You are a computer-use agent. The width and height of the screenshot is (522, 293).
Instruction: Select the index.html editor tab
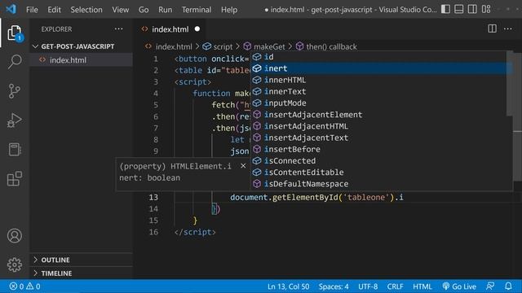pyautogui.click(x=170, y=29)
